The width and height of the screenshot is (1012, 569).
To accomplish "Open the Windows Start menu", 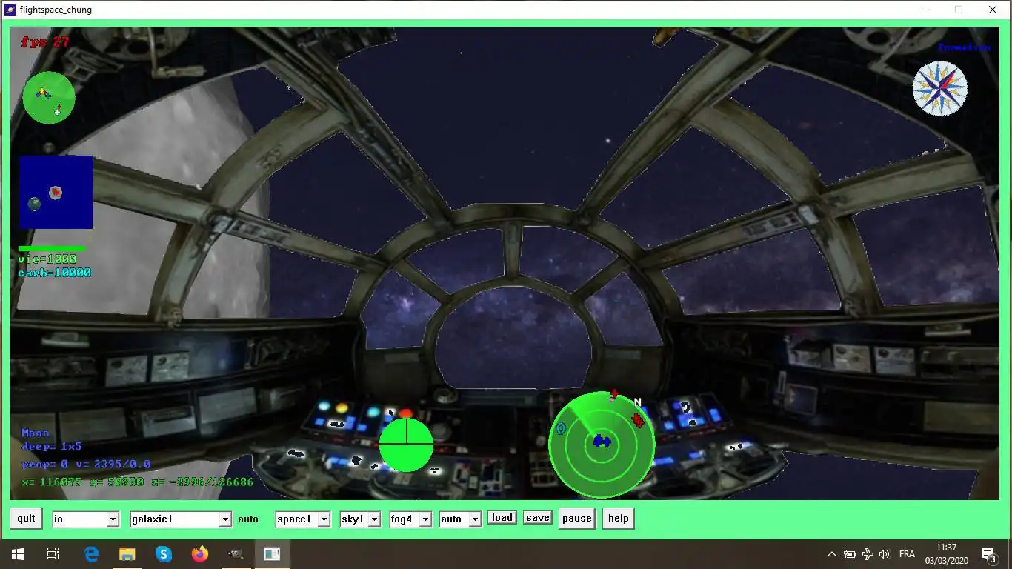I will [x=18, y=554].
